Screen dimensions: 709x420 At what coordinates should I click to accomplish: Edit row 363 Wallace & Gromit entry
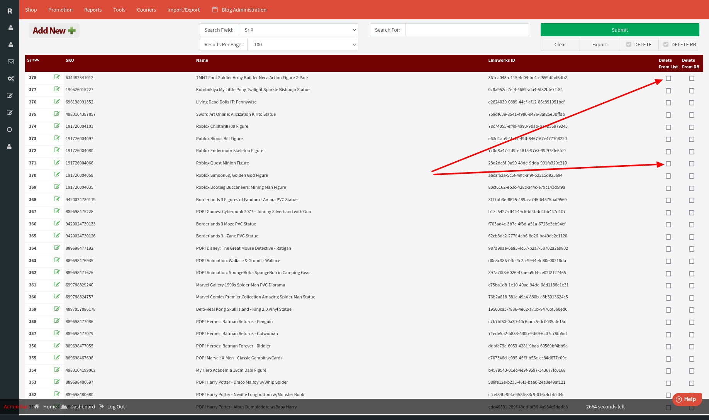tap(57, 260)
